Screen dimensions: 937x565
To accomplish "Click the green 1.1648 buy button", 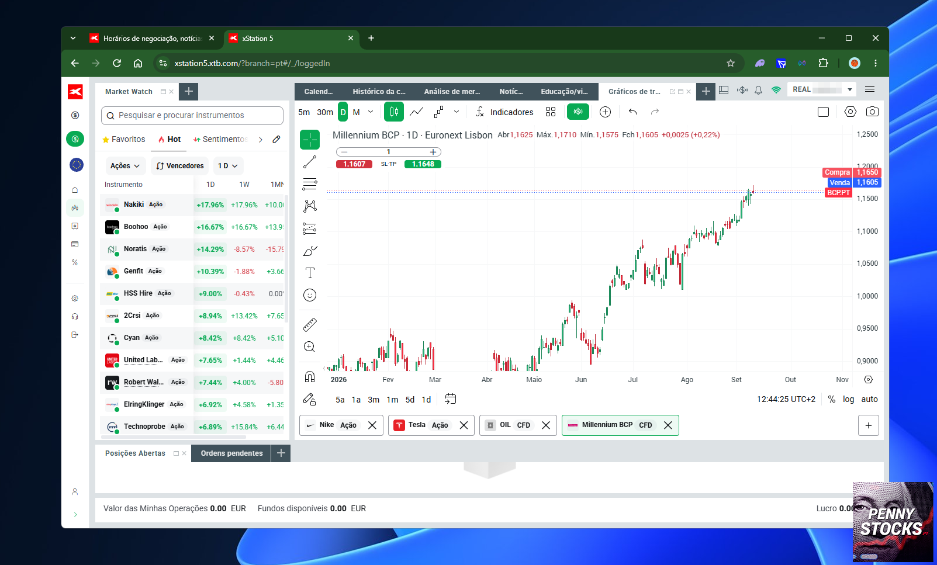I will click(x=423, y=164).
